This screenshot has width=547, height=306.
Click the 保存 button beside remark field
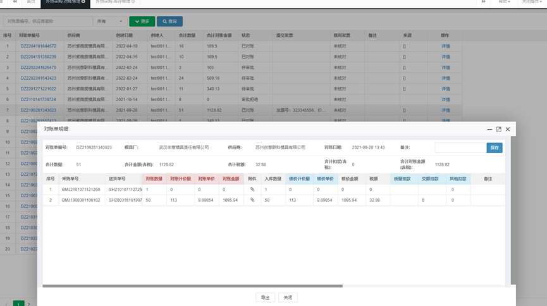tap(495, 147)
